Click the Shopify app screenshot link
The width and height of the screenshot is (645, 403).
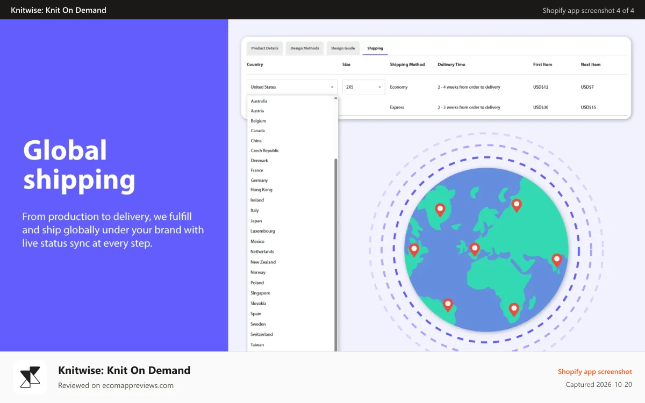click(x=594, y=372)
